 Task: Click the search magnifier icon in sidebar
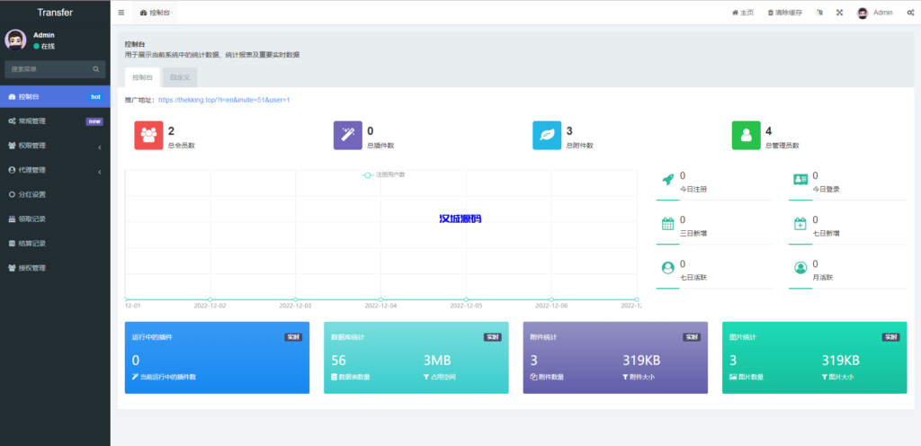(x=96, y=69)
